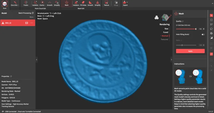Viewport: 214px width, 113px height.
Task: Choose the lasso selection tool
Action: coord(211,29)
